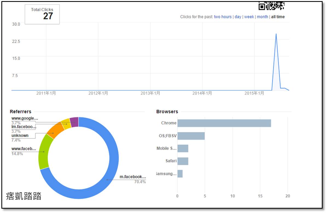Click the green www.faceb donut segment

pos(43,152)
